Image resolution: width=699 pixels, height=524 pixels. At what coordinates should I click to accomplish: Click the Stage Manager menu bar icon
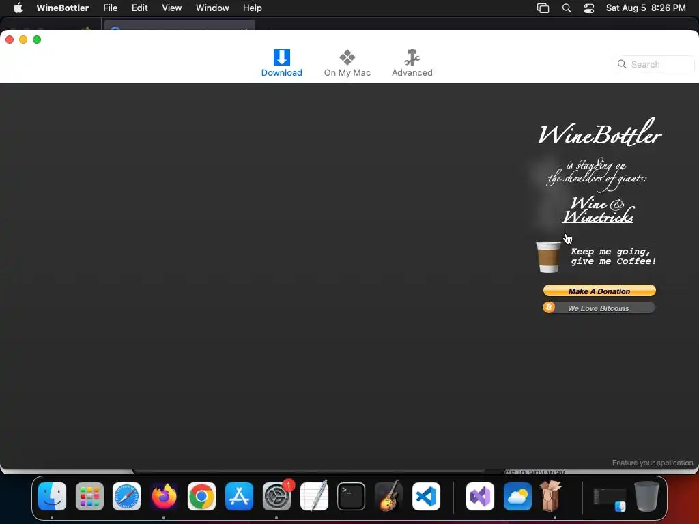[543, 8]
